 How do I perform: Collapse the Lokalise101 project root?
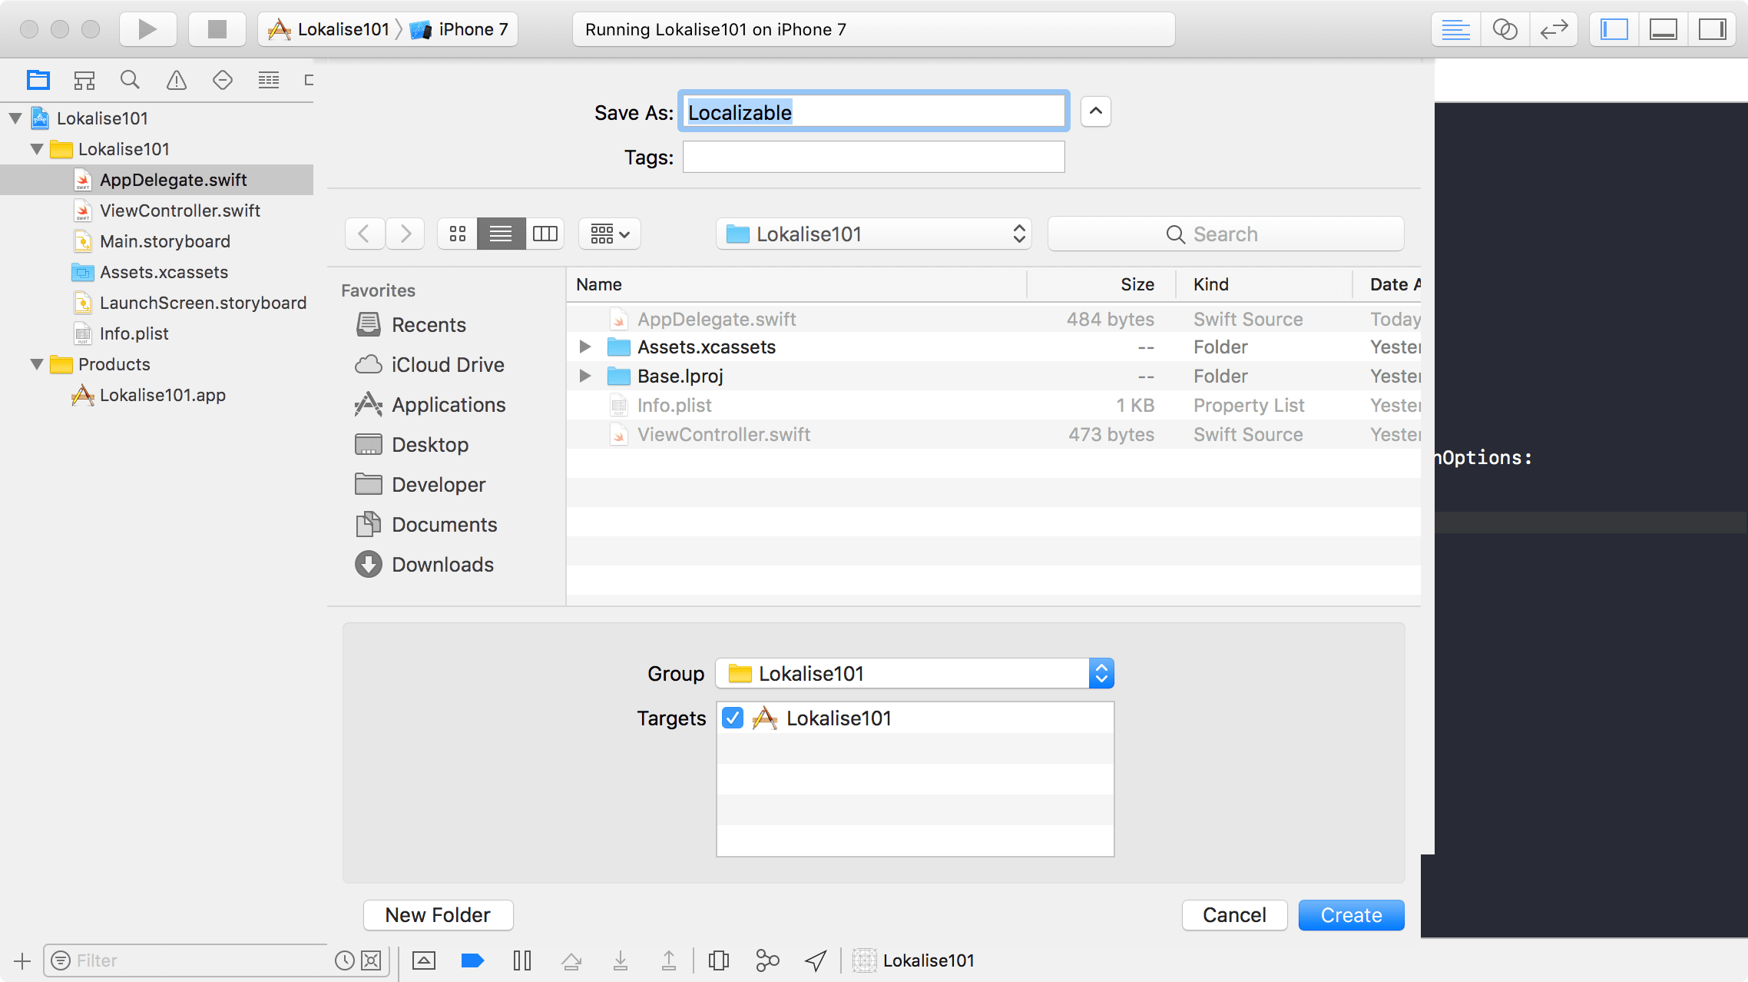coord(15,118)
